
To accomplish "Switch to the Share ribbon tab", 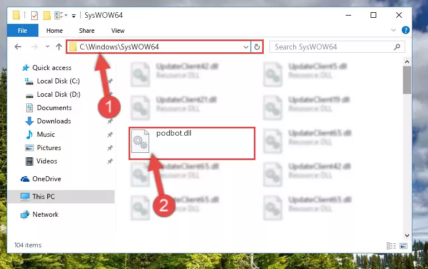I will coord(87,31).
